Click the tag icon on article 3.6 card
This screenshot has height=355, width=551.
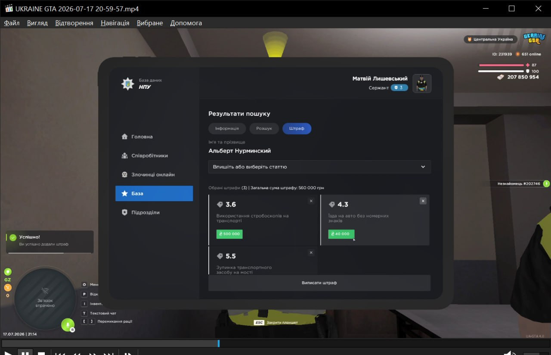pos(220,205)
